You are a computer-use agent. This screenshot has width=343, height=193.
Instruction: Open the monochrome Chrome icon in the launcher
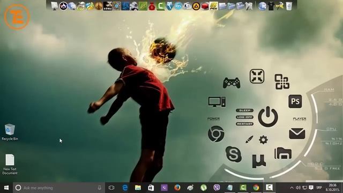pyautogui.click(x=216, y=134)
